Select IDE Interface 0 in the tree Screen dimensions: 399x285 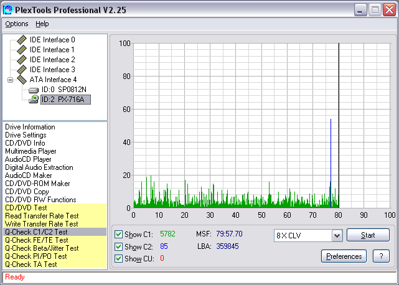point(52,40)
